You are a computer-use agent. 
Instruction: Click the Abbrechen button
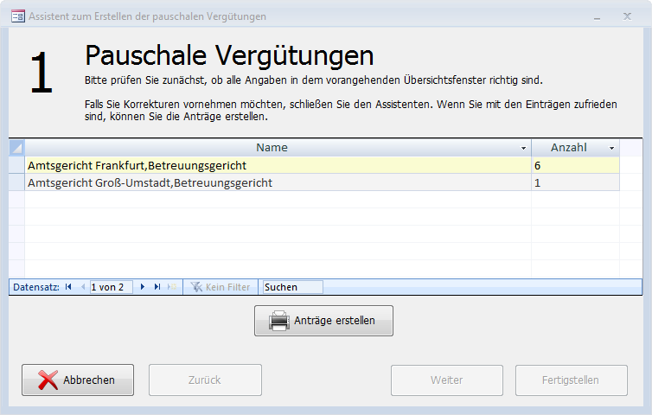click(x=78, y=380)
